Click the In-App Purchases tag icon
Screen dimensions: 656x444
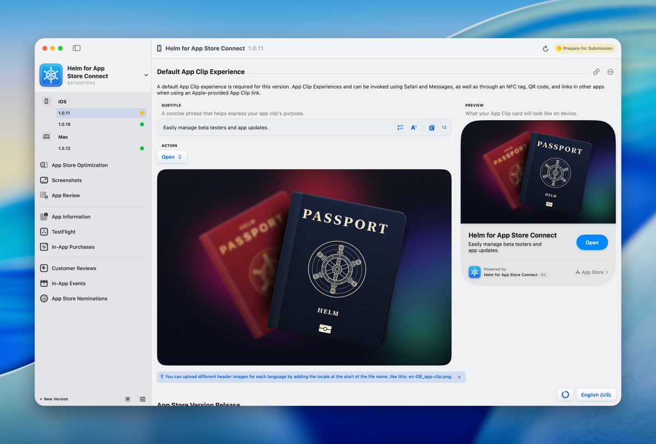coord(44,247)
